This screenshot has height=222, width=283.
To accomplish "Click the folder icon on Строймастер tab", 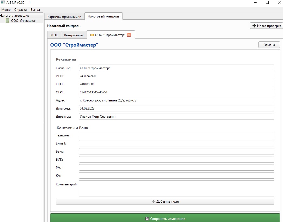I will pyautogui.click(x=92, y=35).
